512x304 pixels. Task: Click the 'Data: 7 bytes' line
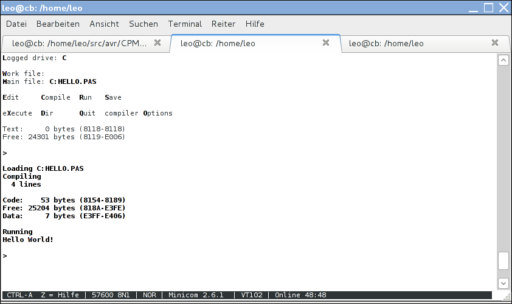(64, 216)
